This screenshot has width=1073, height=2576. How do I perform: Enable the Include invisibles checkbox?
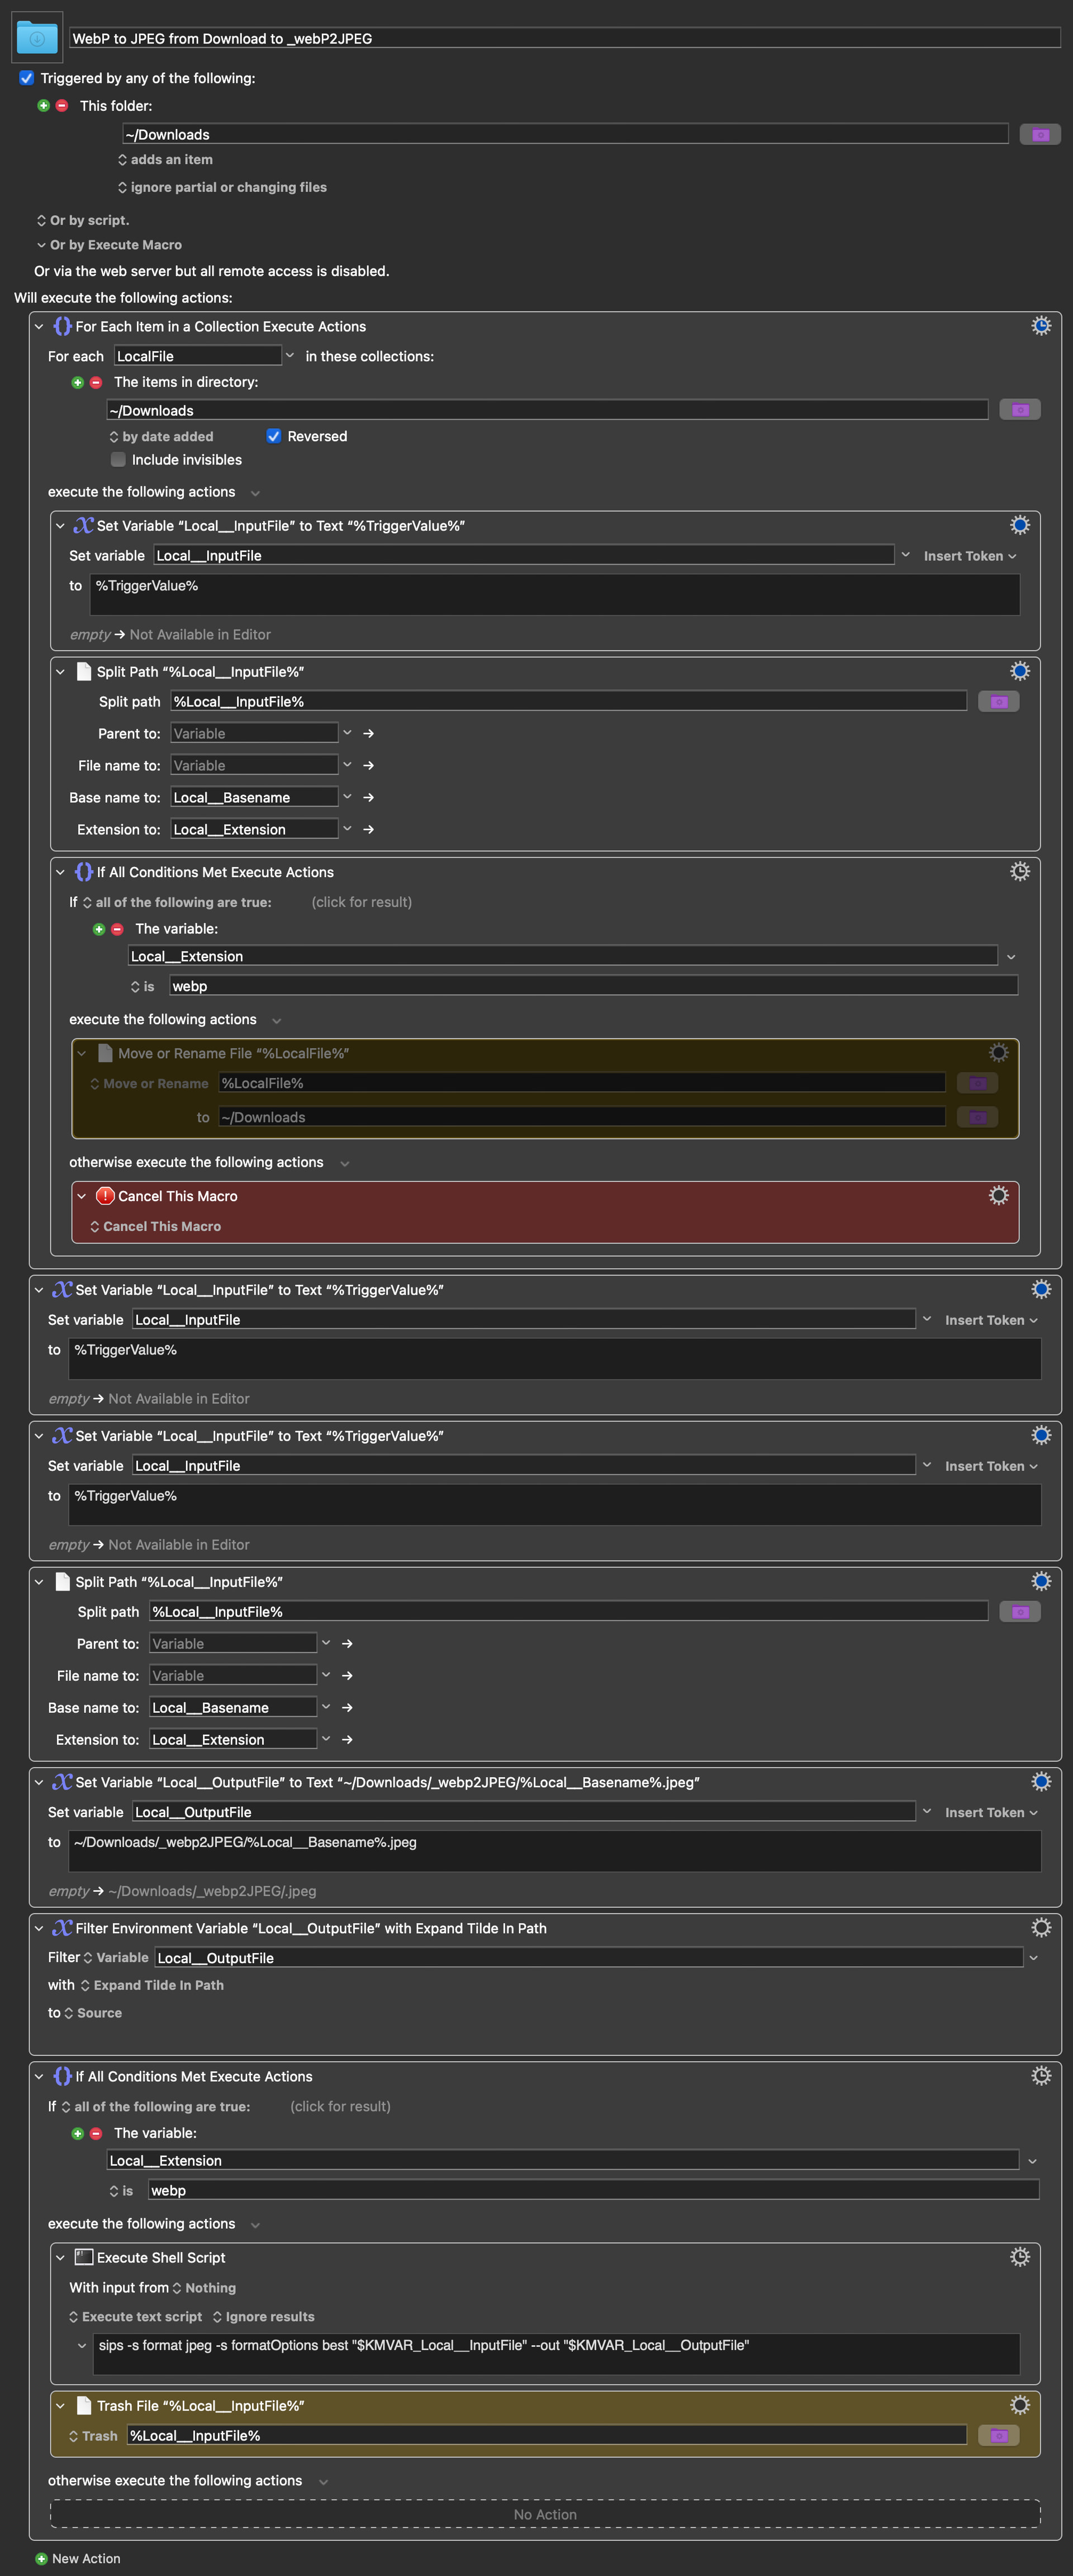click(118, 460)
